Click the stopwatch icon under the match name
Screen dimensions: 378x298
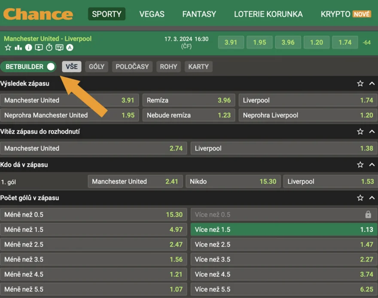coord(49,48)
